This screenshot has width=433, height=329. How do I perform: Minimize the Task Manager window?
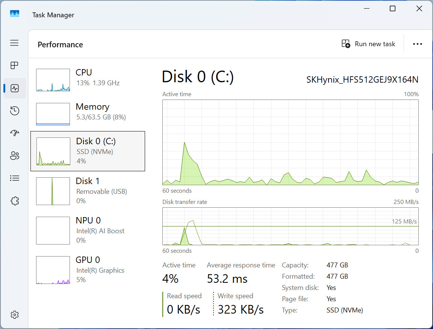(x=366, y=9)
